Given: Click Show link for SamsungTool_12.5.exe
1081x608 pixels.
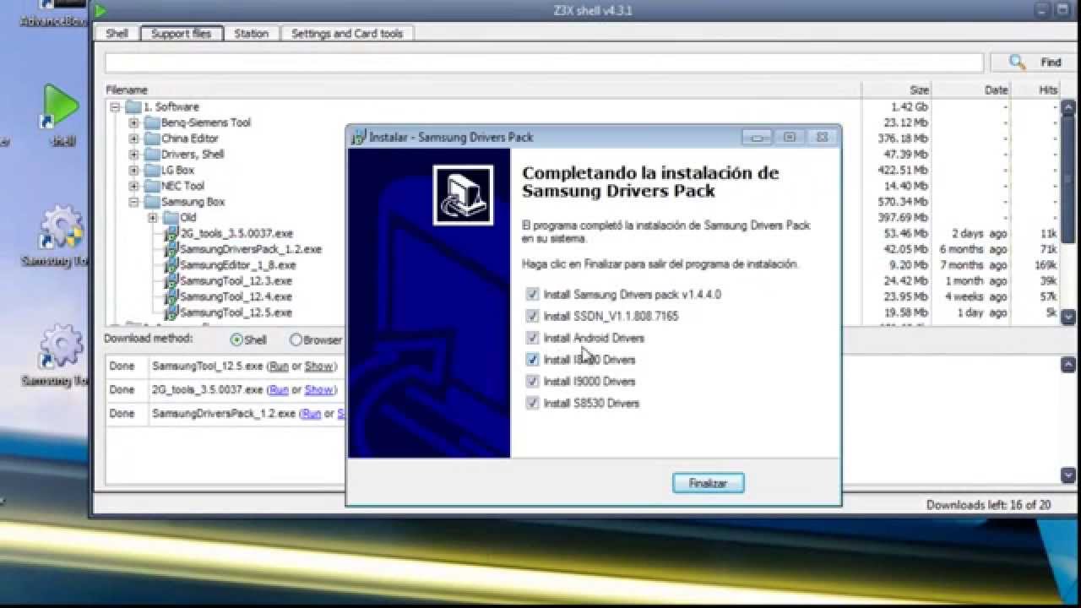Looking at the screenshot, I should tap(318, 366).
